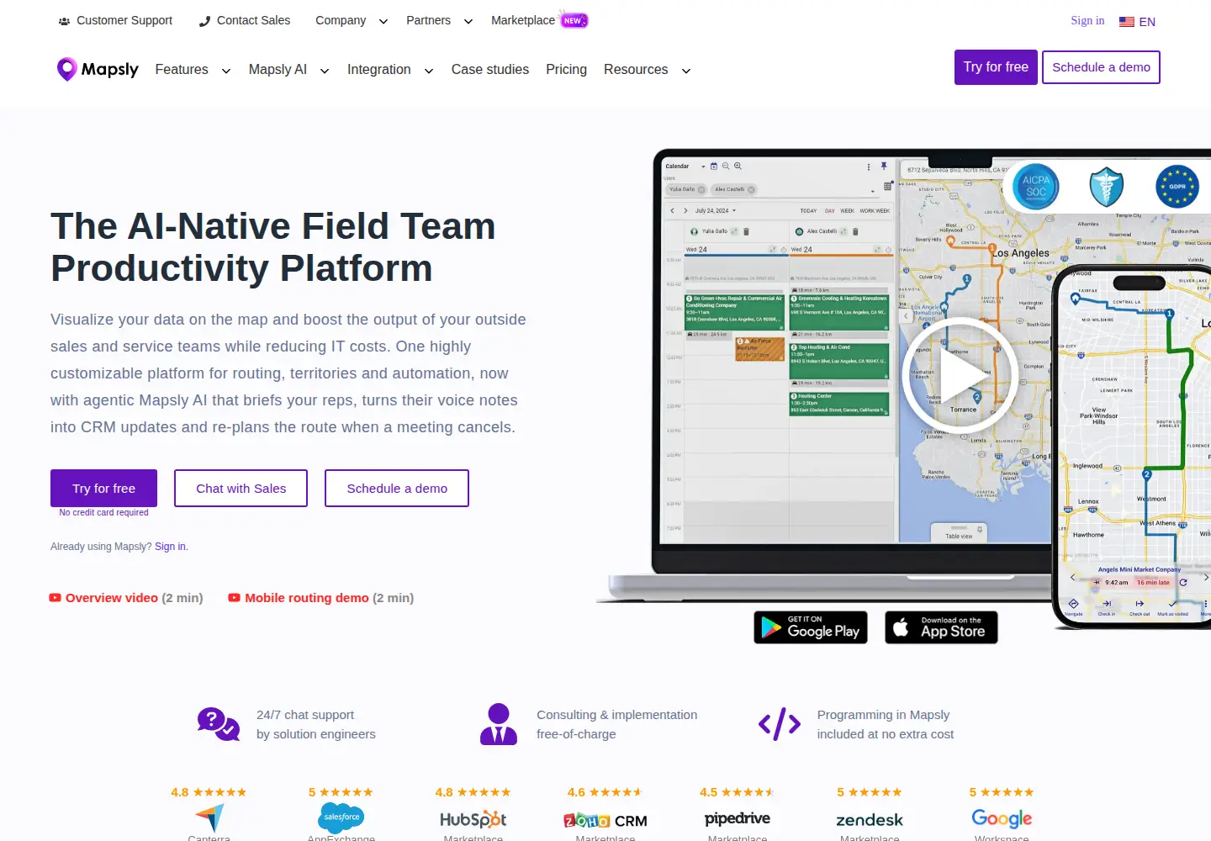Viewport: 1211px width, 841px height.
Task: Click the Pipedrive logo
Action: pyautogui.click(x=738, y=819)
